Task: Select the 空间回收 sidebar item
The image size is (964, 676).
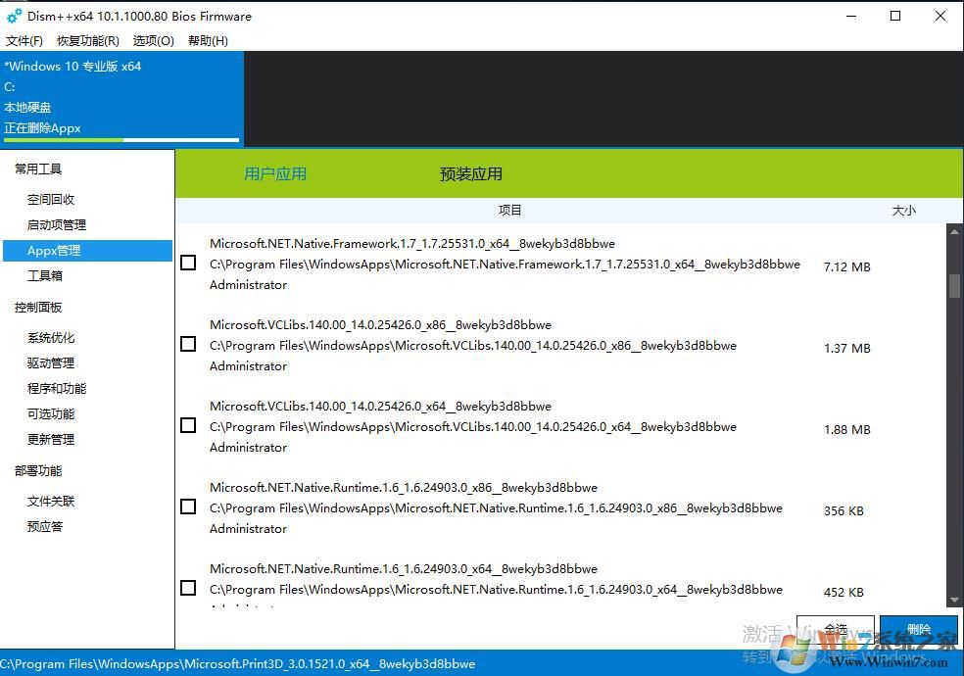Action: point(51,199)
